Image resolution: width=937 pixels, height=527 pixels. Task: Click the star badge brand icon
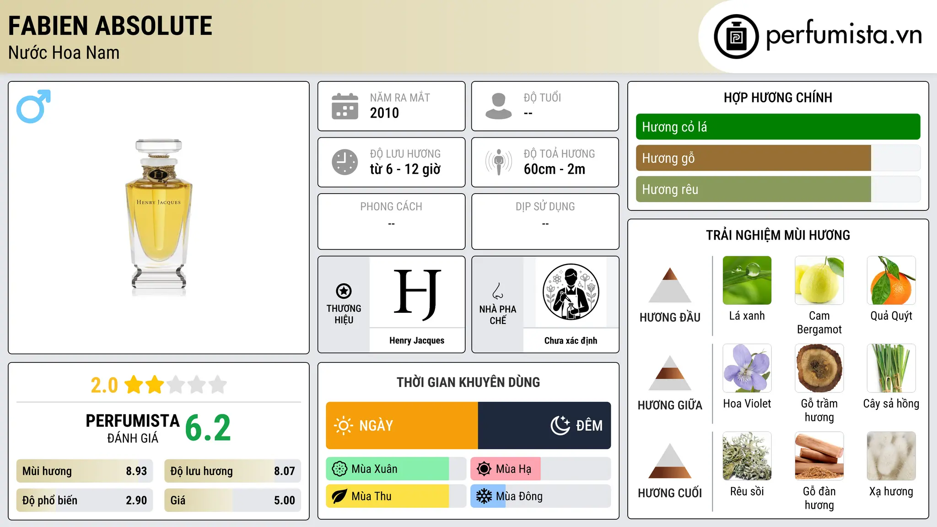coord(344,291)
